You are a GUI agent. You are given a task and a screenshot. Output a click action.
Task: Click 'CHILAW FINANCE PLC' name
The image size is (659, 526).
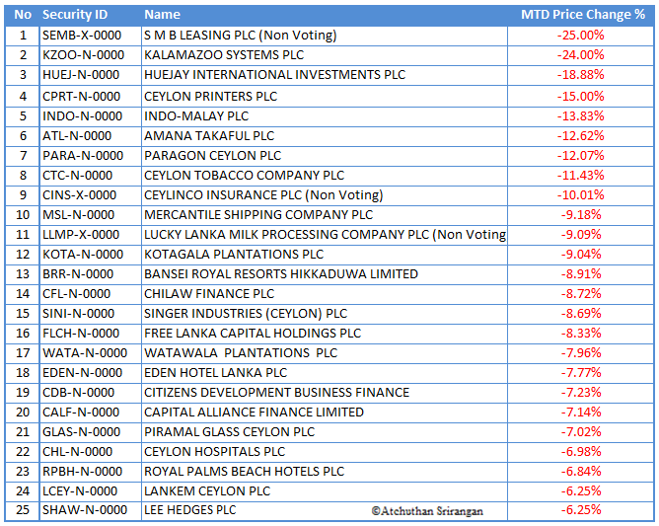click(209, 294)
